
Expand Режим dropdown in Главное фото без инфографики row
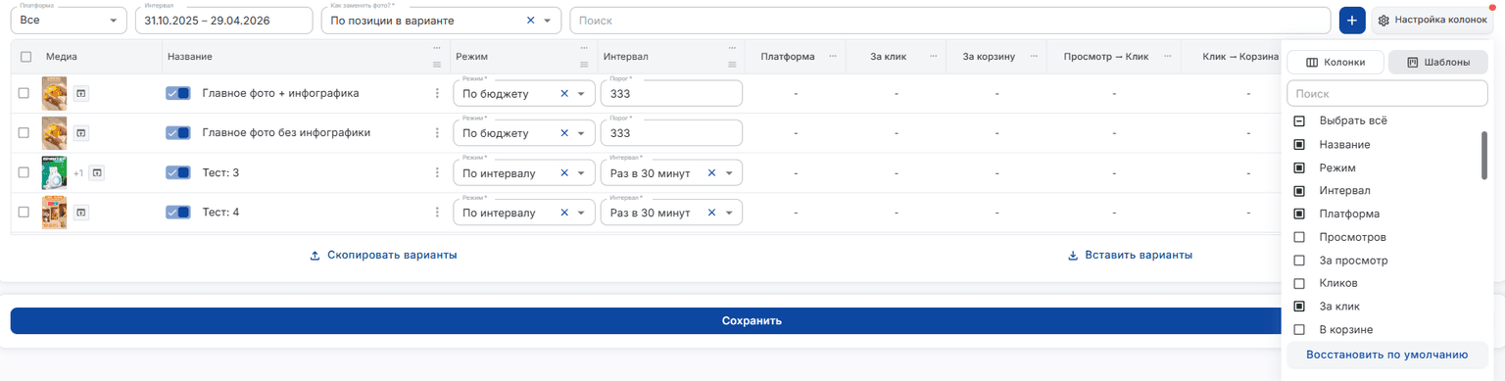click(x=582, y=133)
